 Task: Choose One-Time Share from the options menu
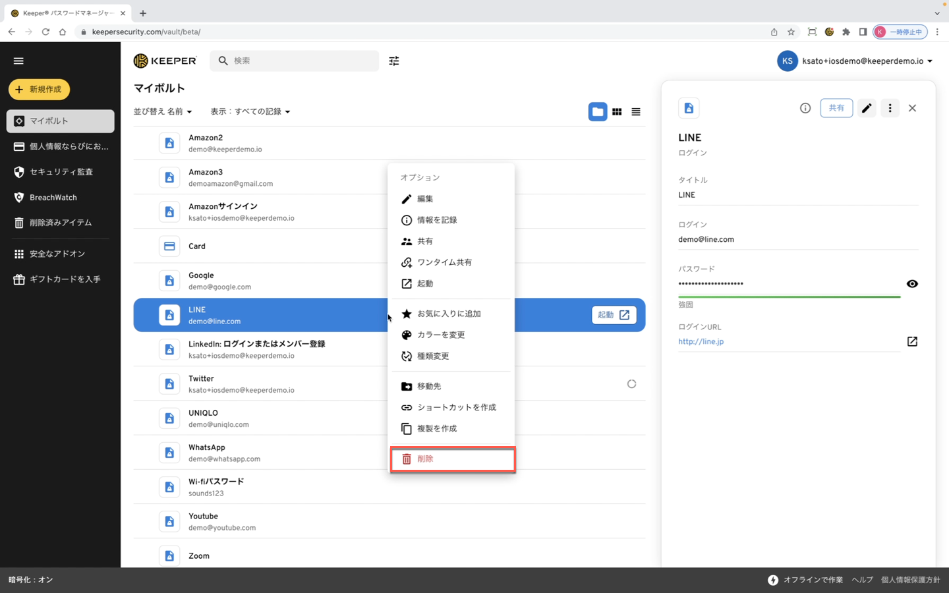[x=444, y=262]
